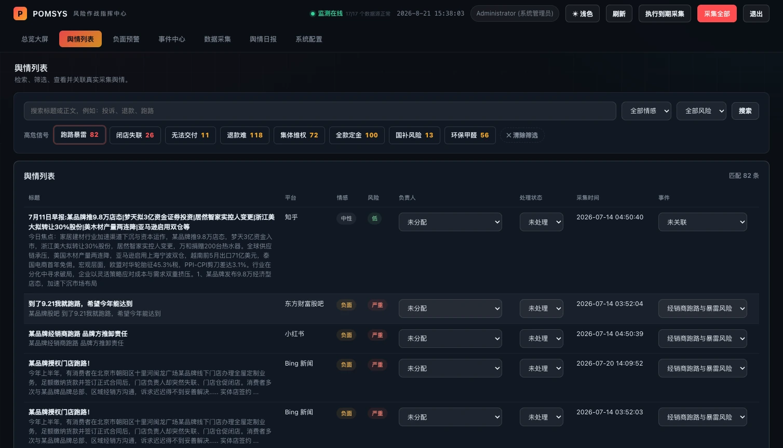Click the 刷新 refresh button
This screenshot has width=783, height=448.
pos(619,13)
